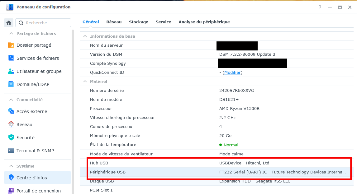Image resolution: width=357 pixels, height=194 pixels.
Task: Collapse Connectivité sidebar section
Action: [11, 100]
